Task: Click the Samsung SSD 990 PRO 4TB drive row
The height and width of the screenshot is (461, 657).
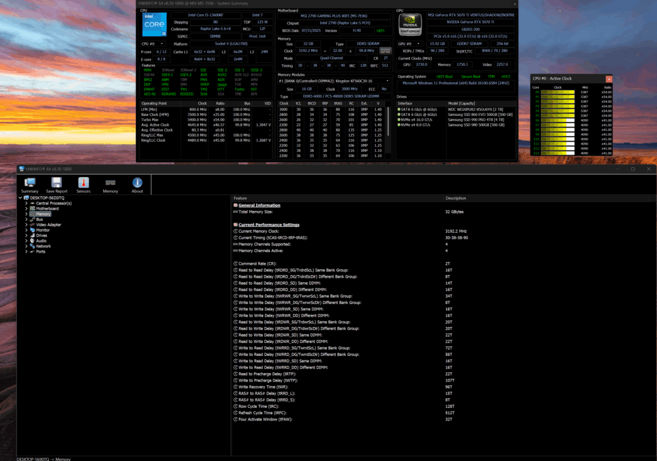Action: 456,120
